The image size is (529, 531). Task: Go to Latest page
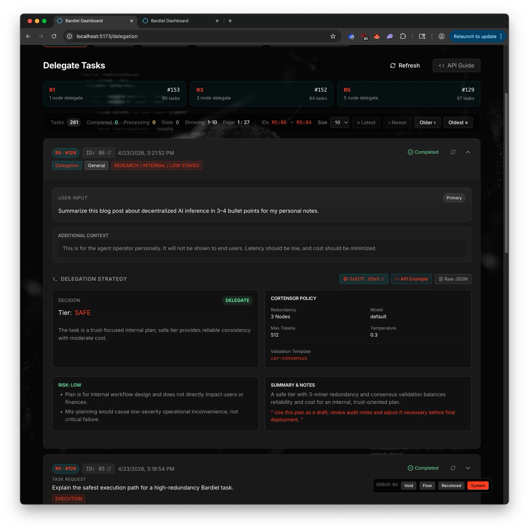pos(366,123)
